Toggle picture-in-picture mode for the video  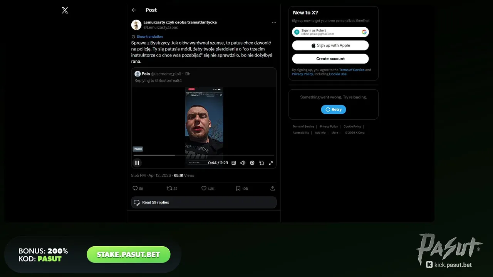tap(262, 163)
